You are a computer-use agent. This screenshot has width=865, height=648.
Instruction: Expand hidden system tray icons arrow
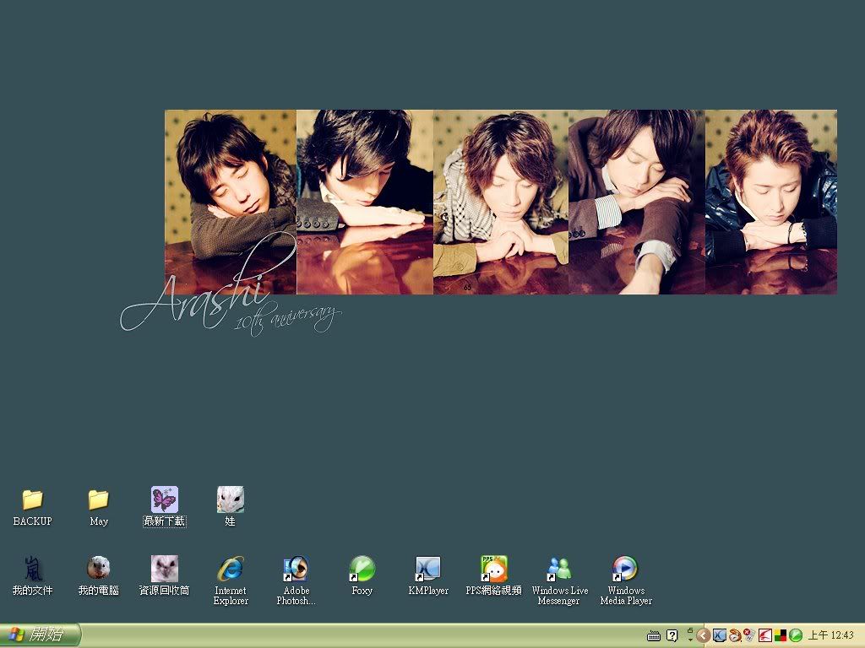tap(703, 635)
